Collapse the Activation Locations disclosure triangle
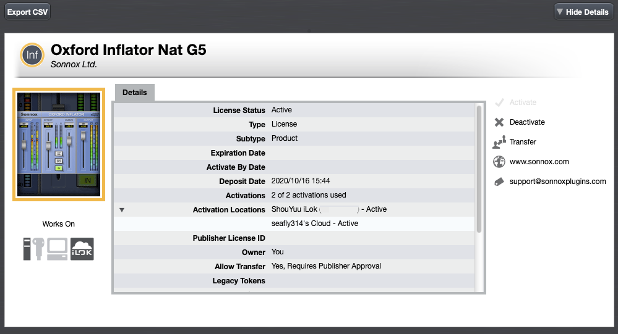 pos(122,210)
